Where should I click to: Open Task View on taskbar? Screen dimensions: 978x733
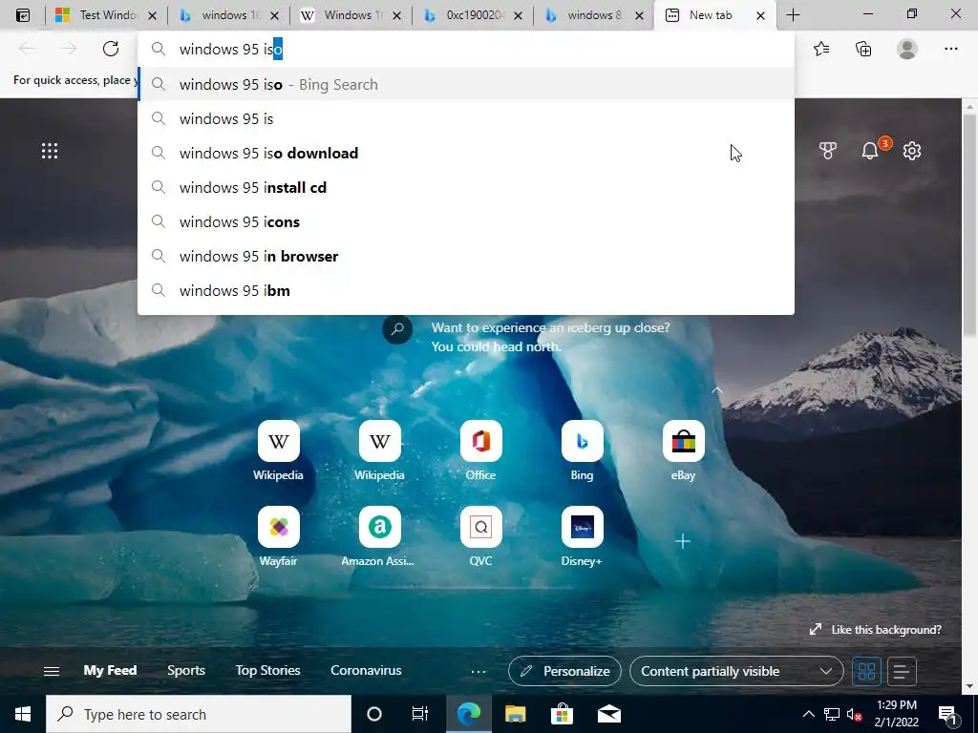[x=420, y=714]
